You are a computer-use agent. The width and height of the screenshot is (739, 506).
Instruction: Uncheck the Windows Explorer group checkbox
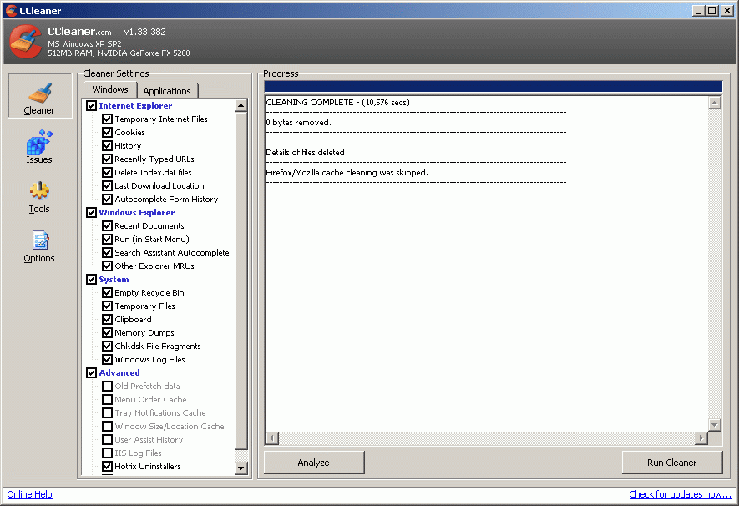coord(91,212)
